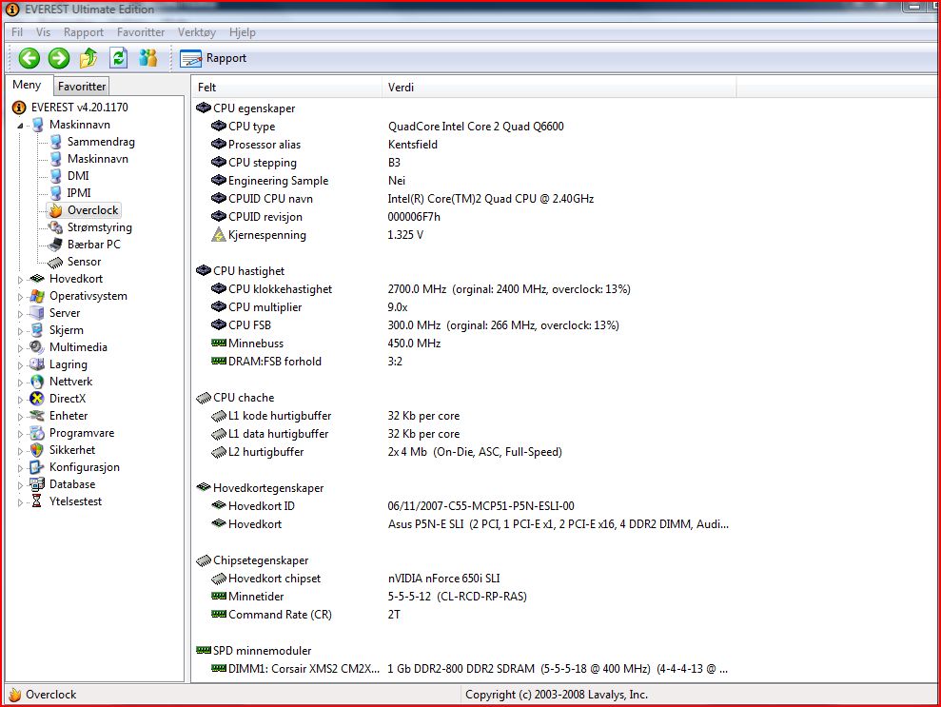
Task: Click the Copyright Lavalys status bar text
Action: pos(557,695)
